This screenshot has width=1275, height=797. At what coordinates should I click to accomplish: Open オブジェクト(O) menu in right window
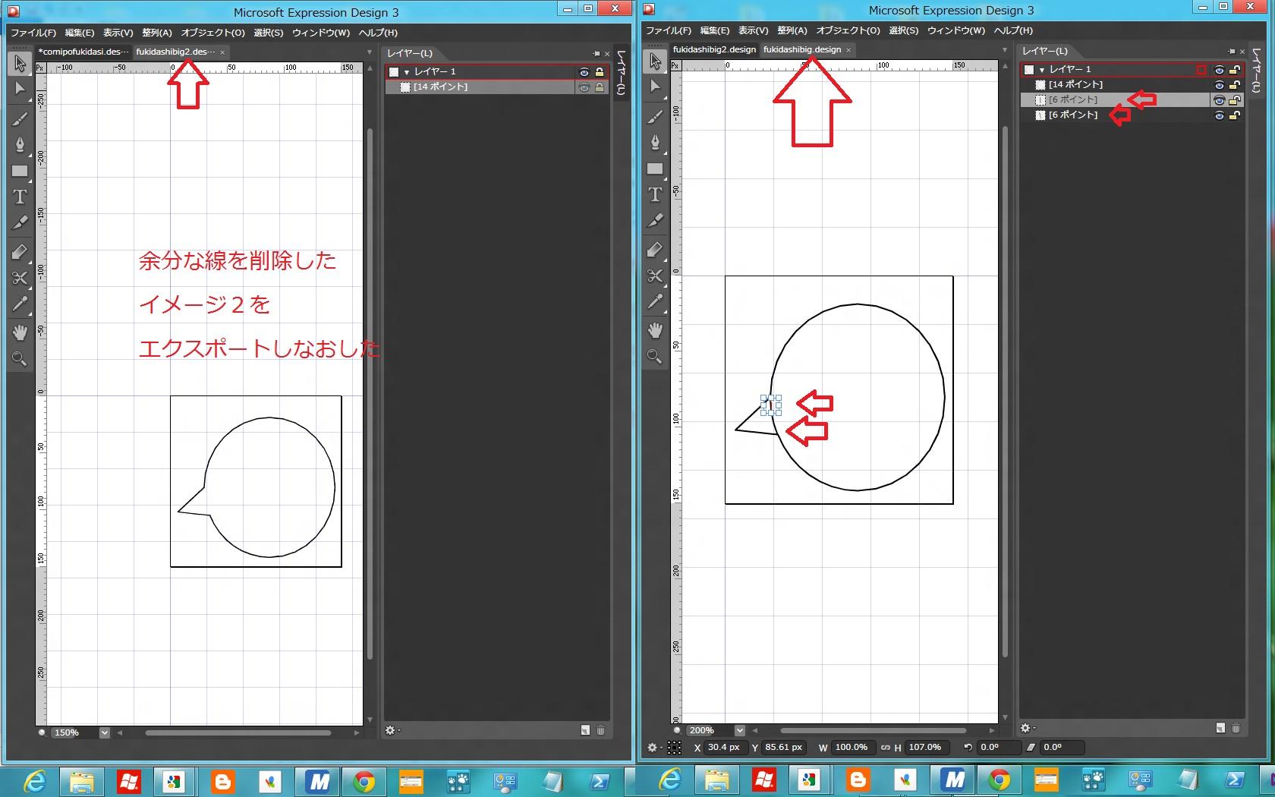tap(848, 30)
